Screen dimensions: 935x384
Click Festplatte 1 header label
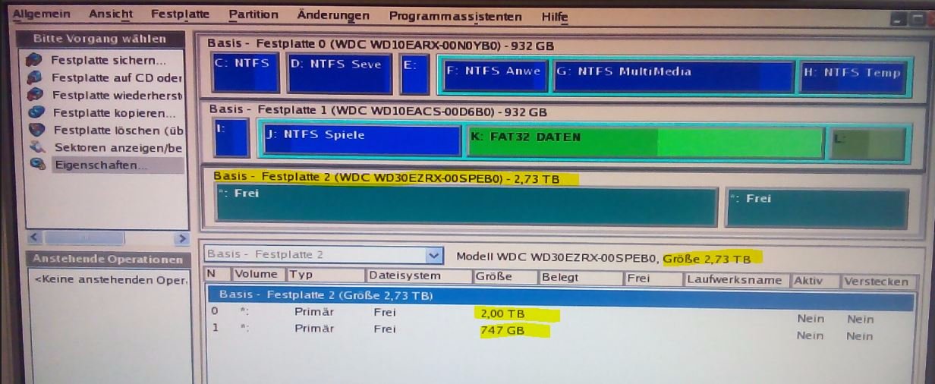(378, 111)
